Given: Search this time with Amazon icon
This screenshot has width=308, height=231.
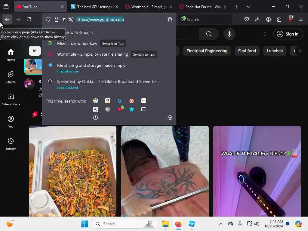Looking at the screenshot, I should [x=107, y=101].
